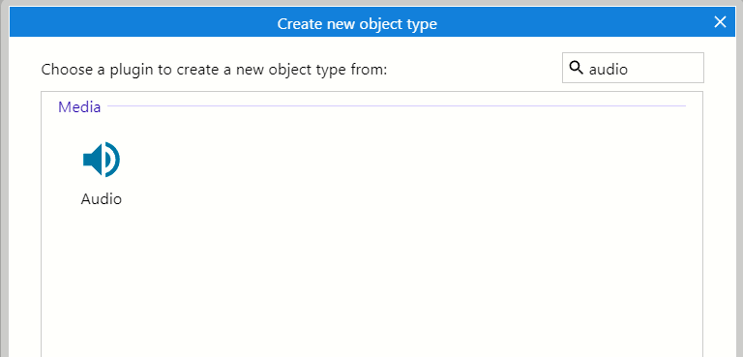743x357 pixels.
Task: Click the sound waves of Audio icon
Action: point(113,160)
